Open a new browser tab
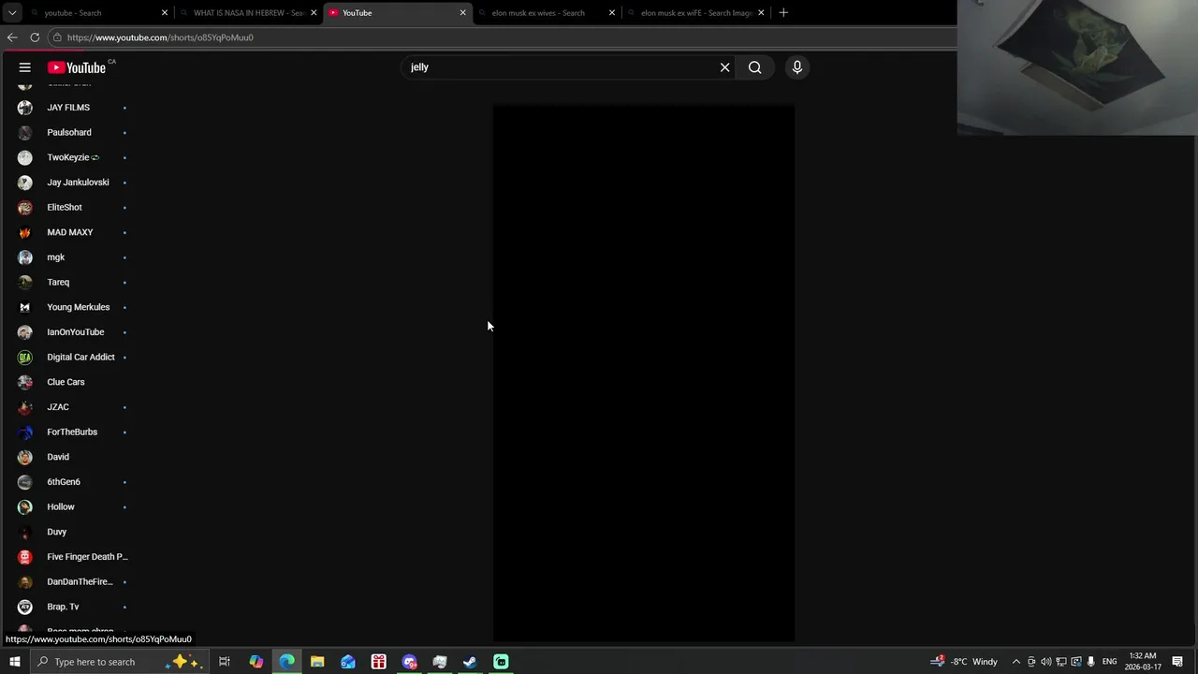1198x674 pixels. tap(783, 13)
